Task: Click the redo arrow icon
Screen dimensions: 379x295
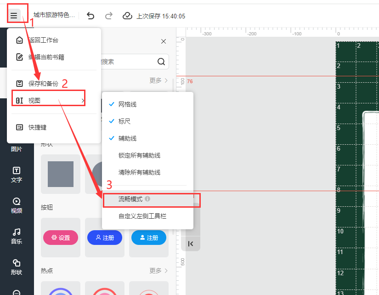Action: 109,16
